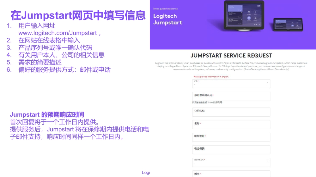Open the 产品 product dropdown

coord(231,84)
